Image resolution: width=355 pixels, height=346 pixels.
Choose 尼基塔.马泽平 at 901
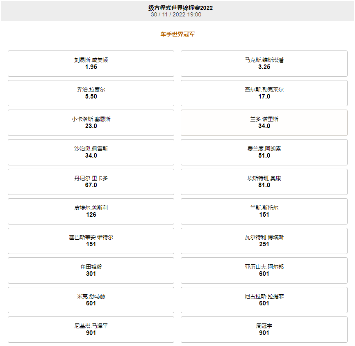[x=91, y=330]
